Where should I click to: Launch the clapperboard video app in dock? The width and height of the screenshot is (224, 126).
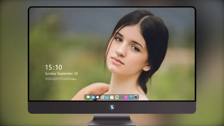tap(107, 97)
